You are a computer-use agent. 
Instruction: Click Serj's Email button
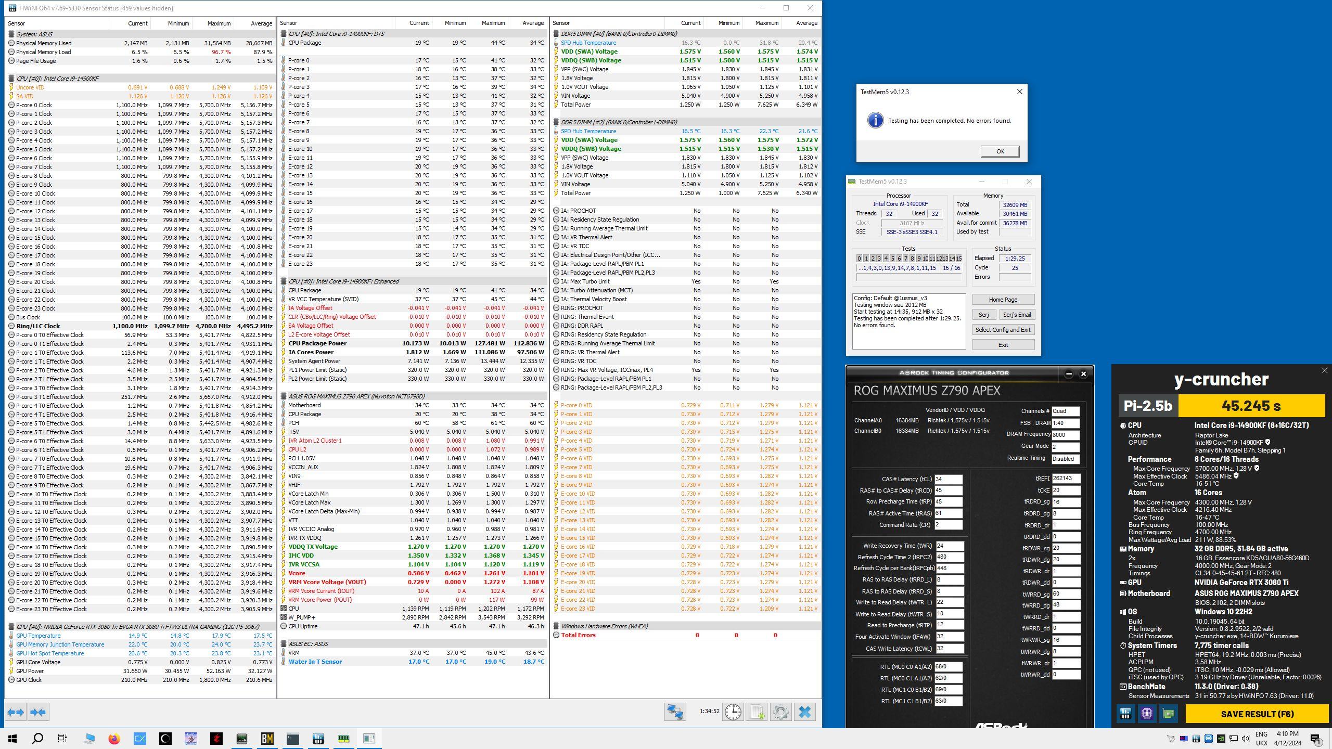click(1016, 315)
